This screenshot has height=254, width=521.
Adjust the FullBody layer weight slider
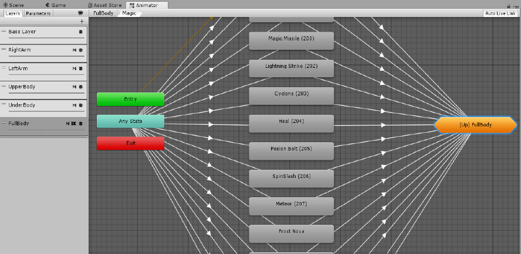pyautogui.click(x=46, y=131)
